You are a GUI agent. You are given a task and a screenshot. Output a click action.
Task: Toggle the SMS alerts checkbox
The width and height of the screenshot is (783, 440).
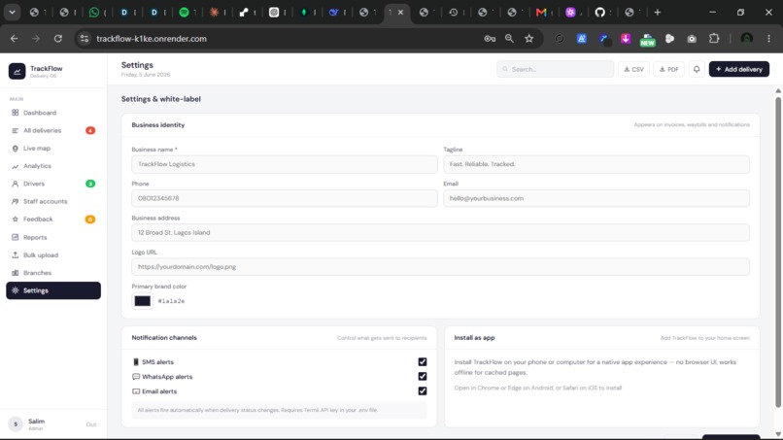tap(423, 361)
